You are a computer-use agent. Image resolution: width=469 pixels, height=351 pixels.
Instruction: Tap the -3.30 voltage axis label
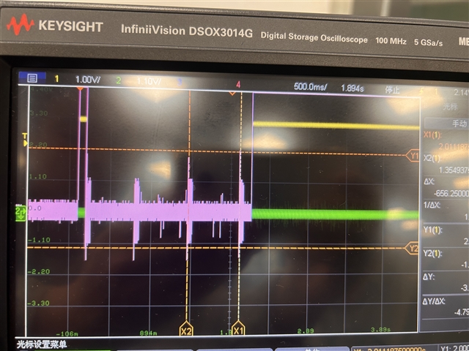[x=39, y=303]
